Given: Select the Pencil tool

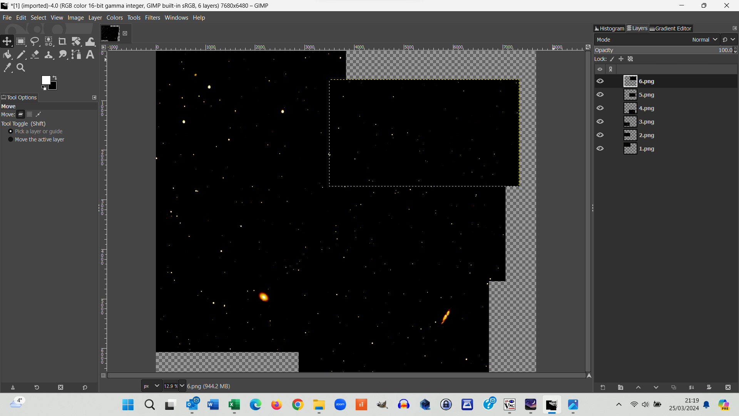Looking at the screenshot, I should click(x=21, y=55).
